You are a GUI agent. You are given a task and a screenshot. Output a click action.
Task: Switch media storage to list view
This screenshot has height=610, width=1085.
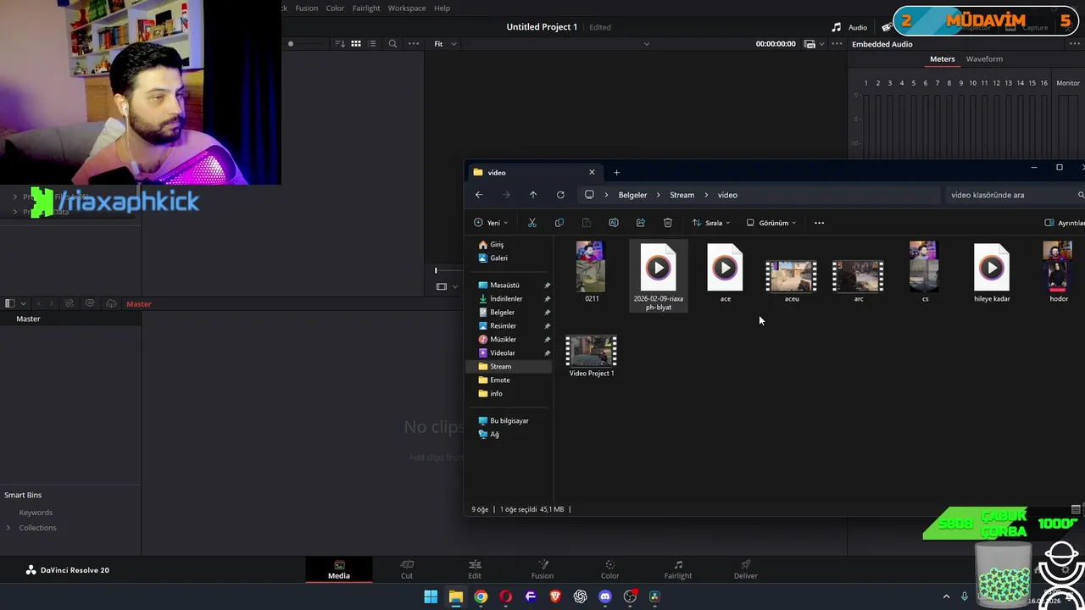[372, 43]
